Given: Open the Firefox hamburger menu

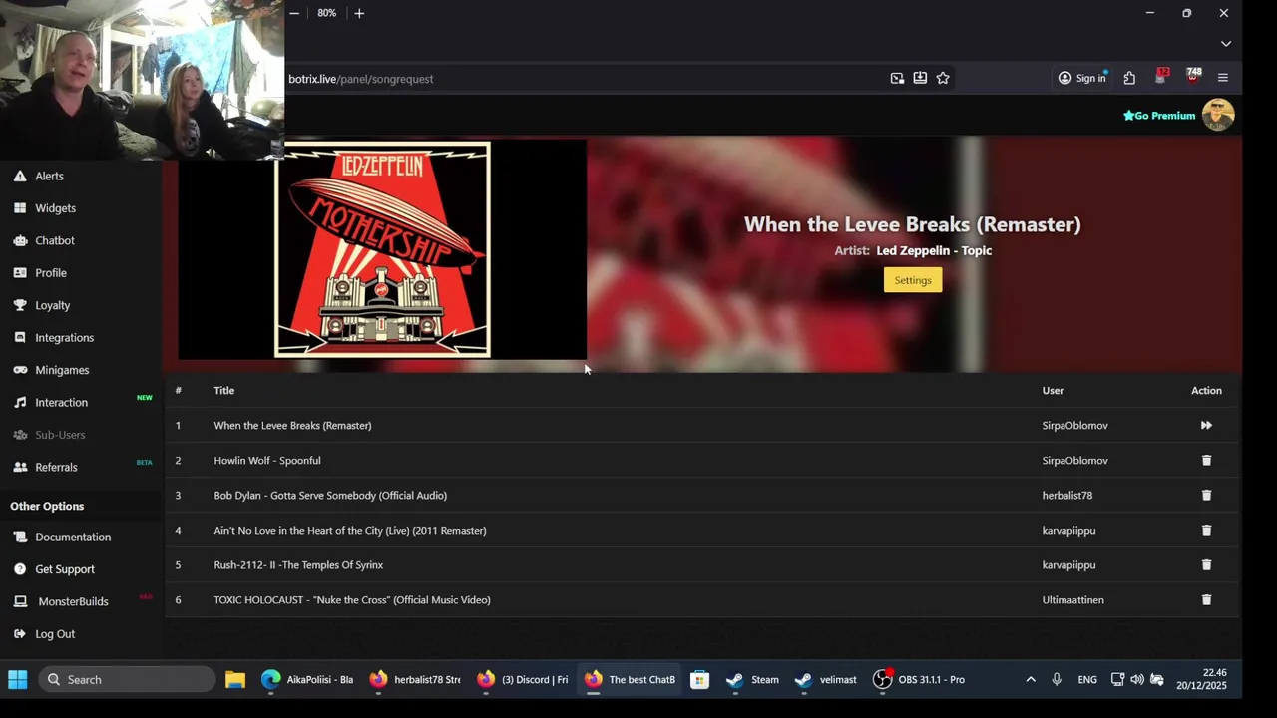Looking at the screenshot, I should tap(1223, 78).
